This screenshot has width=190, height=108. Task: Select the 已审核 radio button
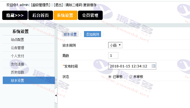tap(110, 77)
